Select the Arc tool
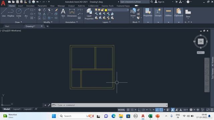Screen dimensions: 214x120 [26, 13]
